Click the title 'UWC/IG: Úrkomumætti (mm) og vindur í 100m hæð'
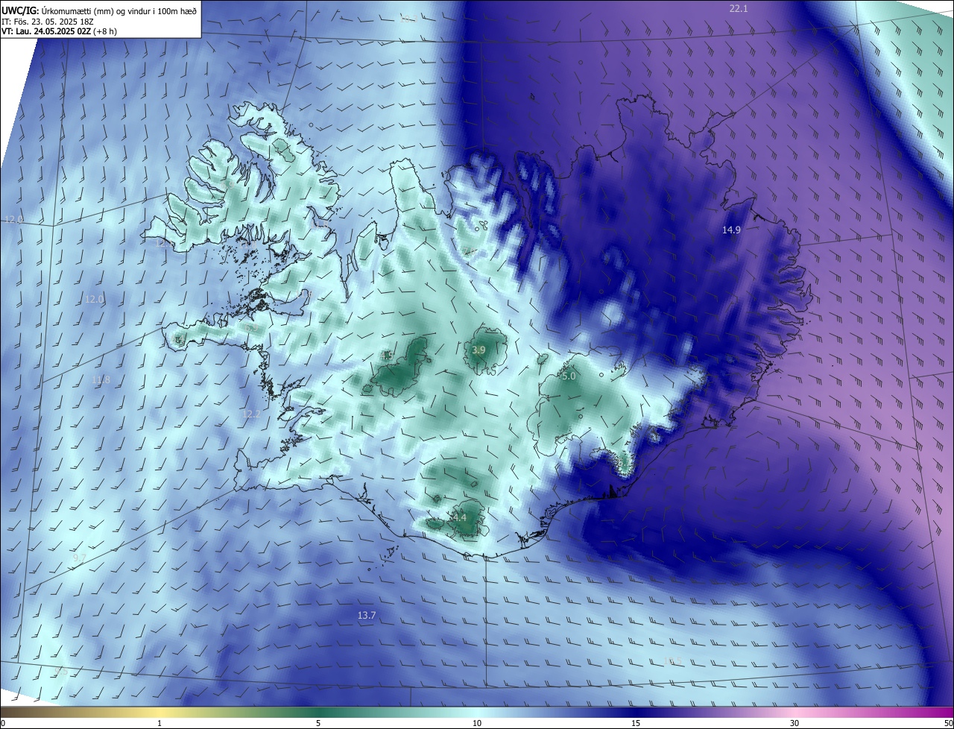Image resolution: width=954 pixels, height=729 pixels. coord(100,10)
